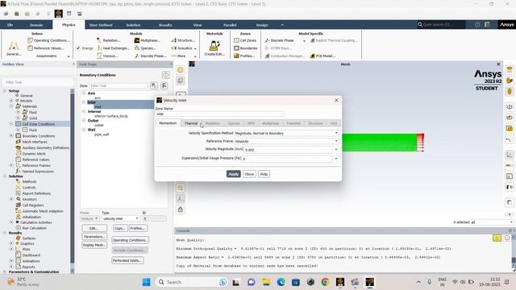Collapse the Solution tree node
This screenshot has width=516, height=290.
(5, 176)
